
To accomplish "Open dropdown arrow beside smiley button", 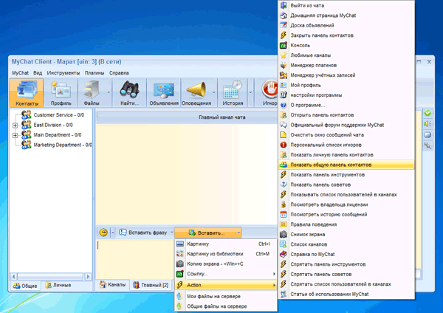I will (x=112, y=233).
